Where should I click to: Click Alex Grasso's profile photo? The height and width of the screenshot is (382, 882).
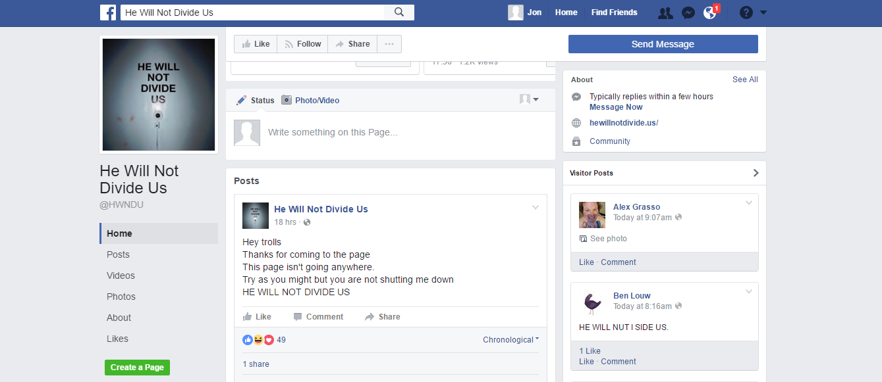pos(592,214)
